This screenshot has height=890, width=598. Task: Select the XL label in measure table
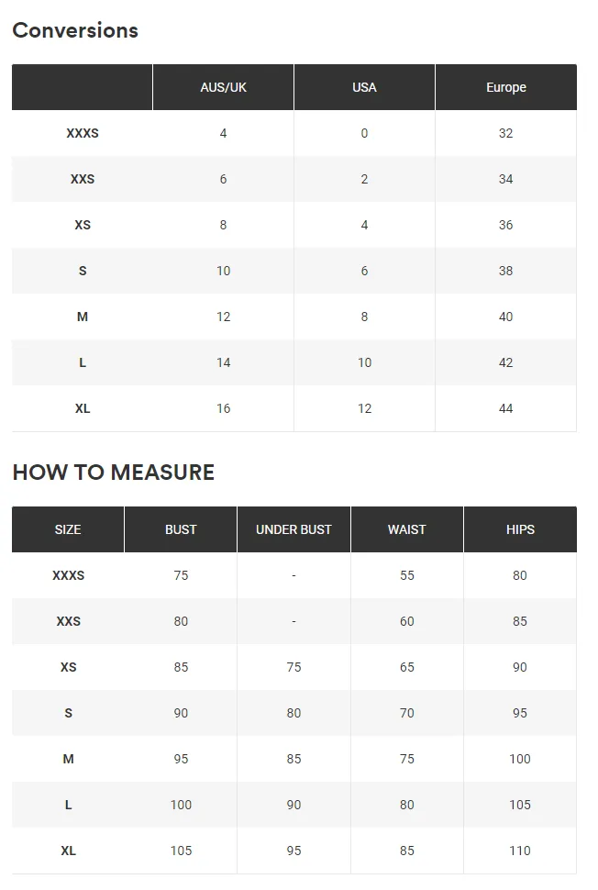click(68, 851)
